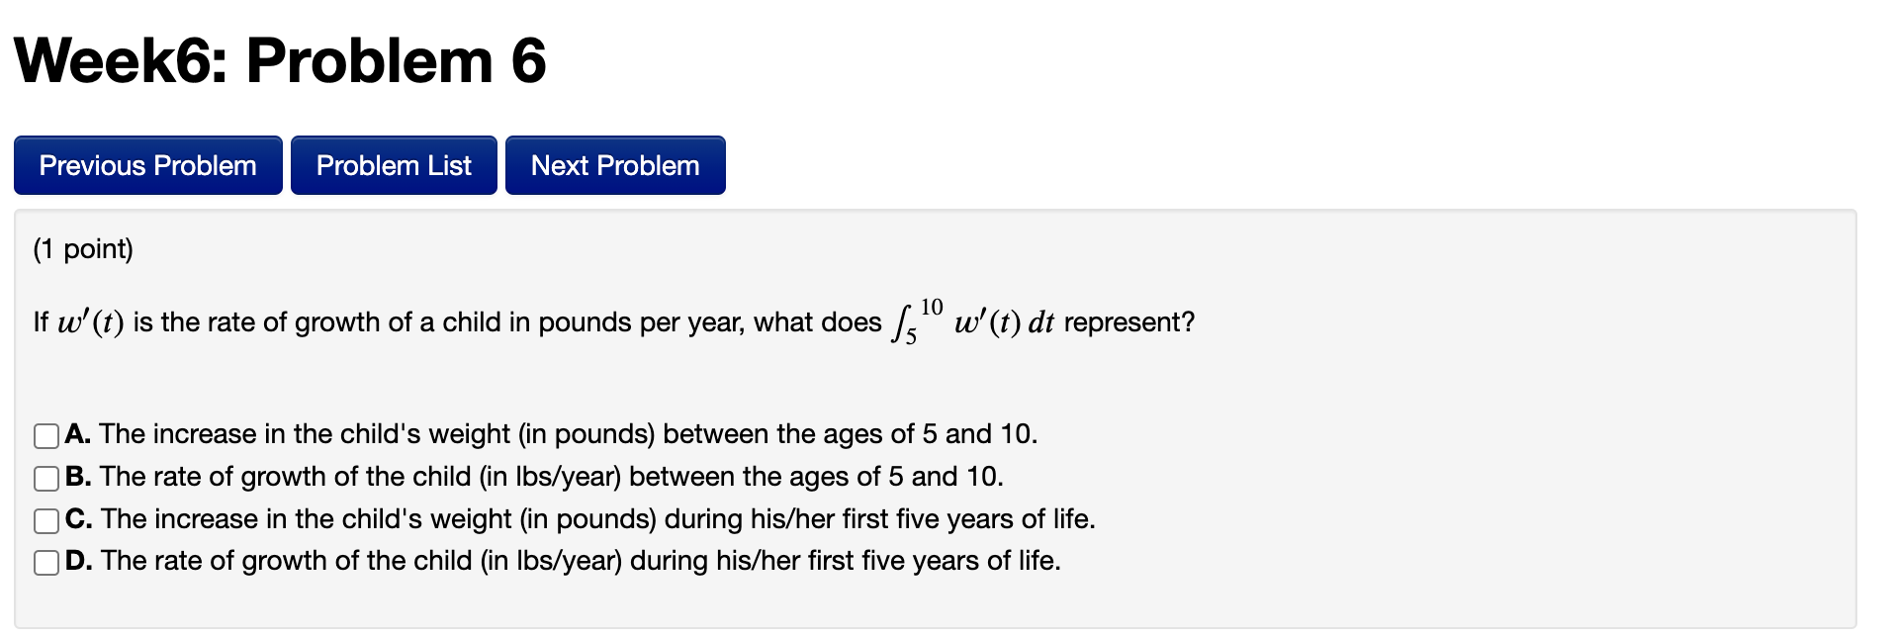1893x639 pixels.
Task: Check option C about first five years weight increase
Action: pos(45,519)
